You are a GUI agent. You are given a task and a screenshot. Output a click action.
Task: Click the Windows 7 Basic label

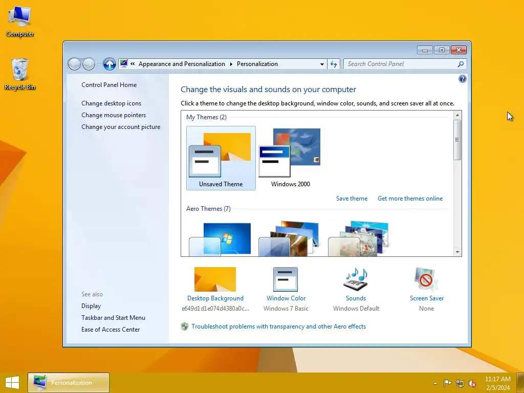tap(286, 309)
